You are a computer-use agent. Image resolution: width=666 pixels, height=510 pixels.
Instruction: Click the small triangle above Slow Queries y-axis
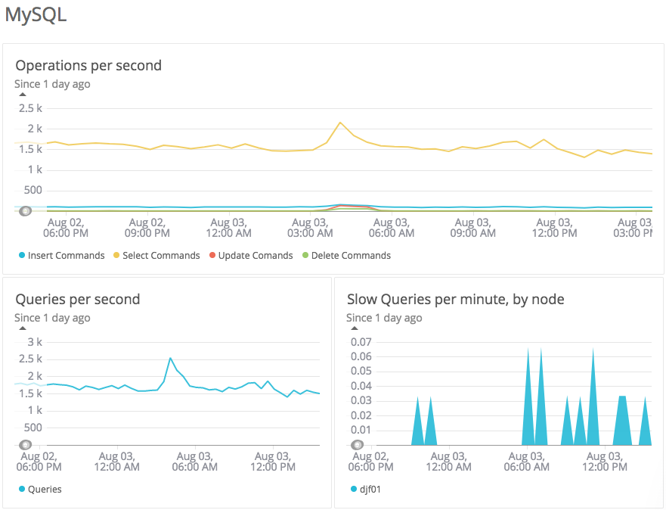point(355,328)
